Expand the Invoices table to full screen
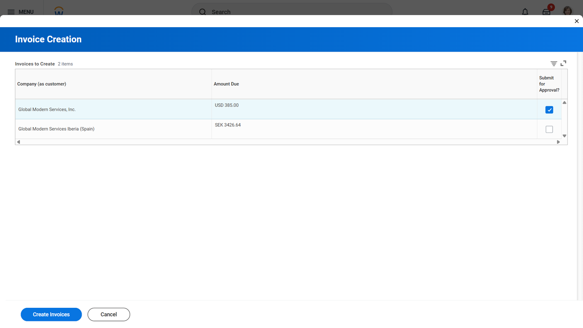The width and height of the screenshot is (583, 328). (564, 63)
